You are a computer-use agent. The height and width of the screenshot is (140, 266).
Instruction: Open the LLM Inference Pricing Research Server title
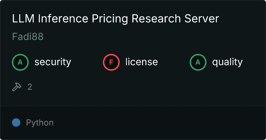(115, 19)
